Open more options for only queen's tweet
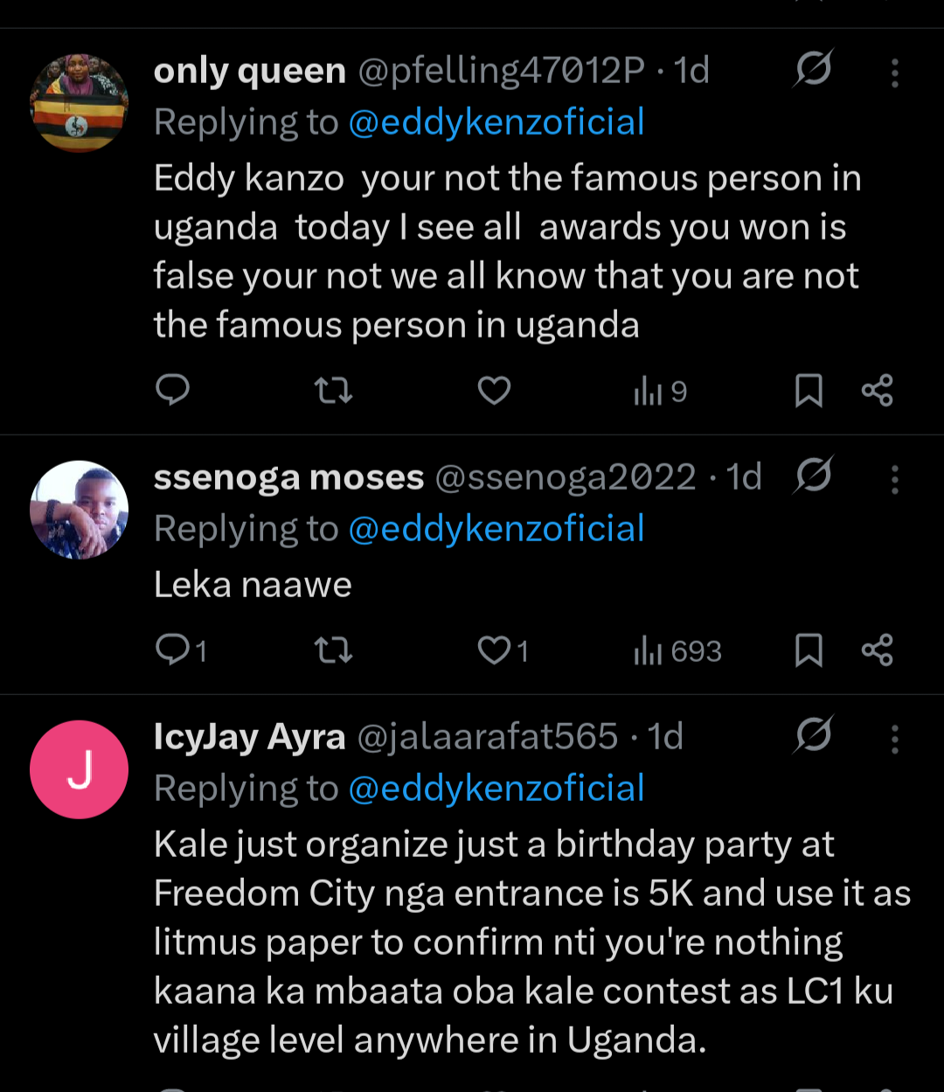Screen dimensions: 944x1092 coord(894,73)
